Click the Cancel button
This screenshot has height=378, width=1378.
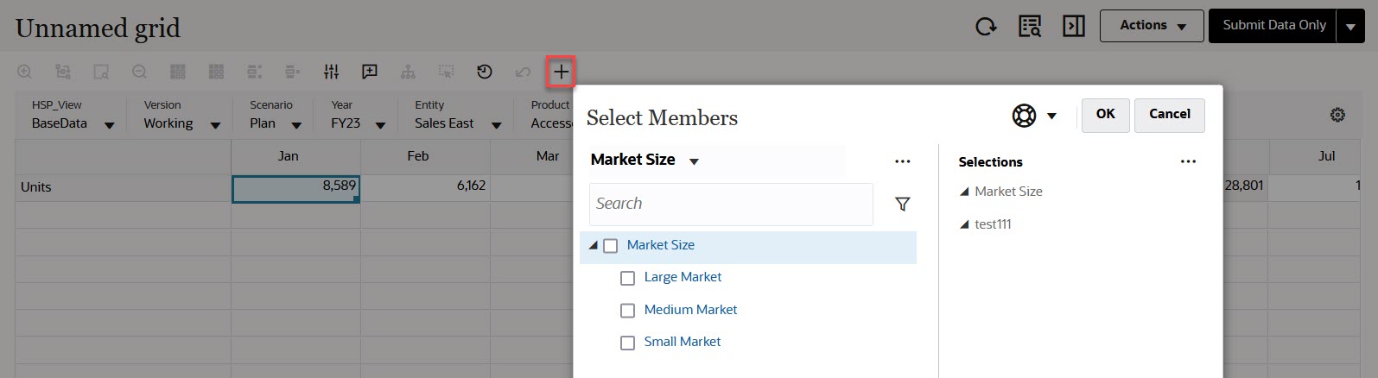point(1170,114)
